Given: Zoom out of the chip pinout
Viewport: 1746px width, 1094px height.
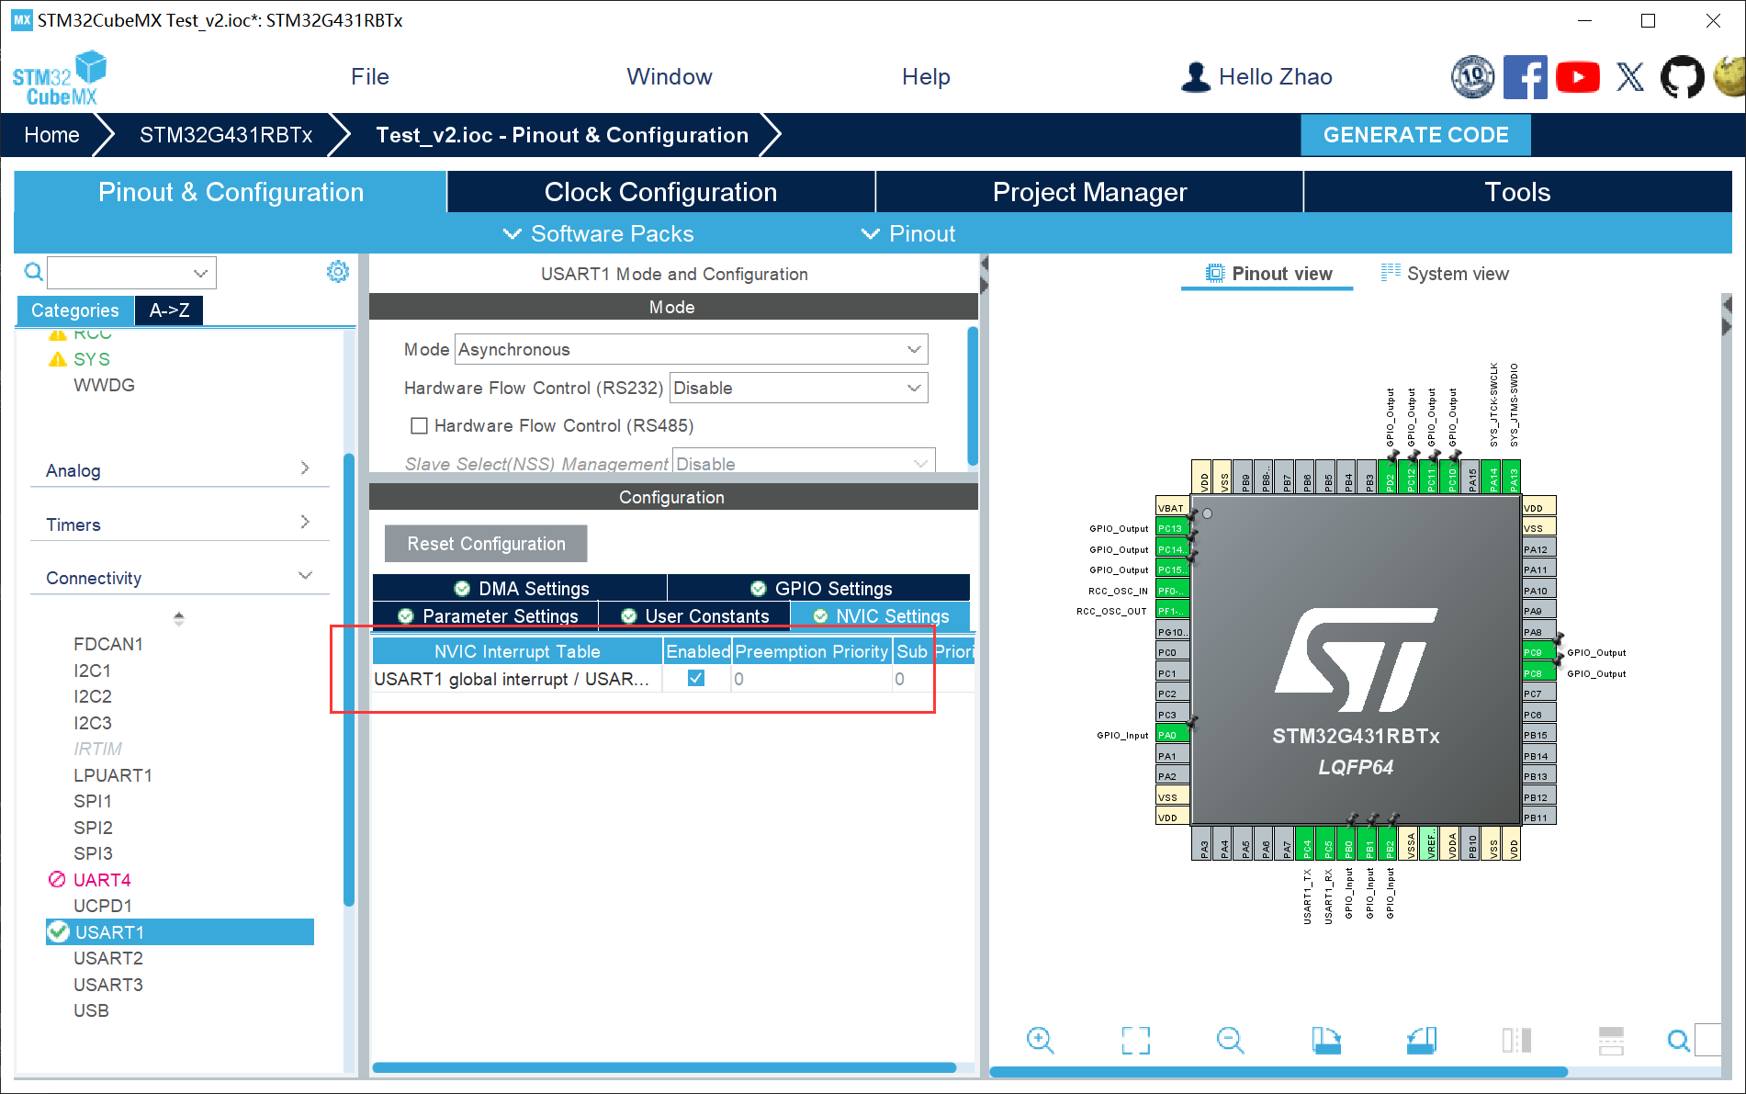Looking at the screenshot, I should [1230, 1040].
